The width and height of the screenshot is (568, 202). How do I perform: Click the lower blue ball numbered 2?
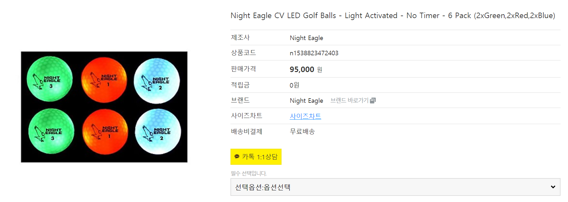point(158,132)
